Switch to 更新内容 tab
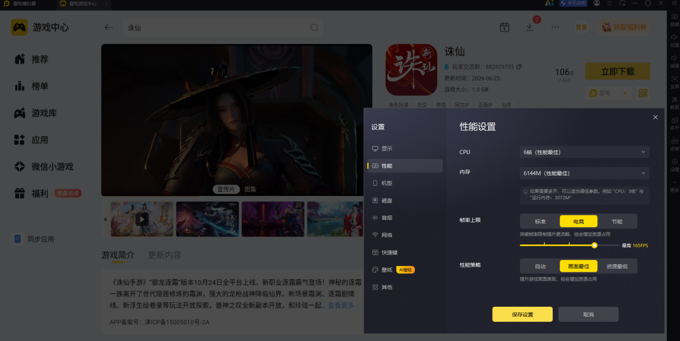 pyautogui.click(x=165, y=255)
